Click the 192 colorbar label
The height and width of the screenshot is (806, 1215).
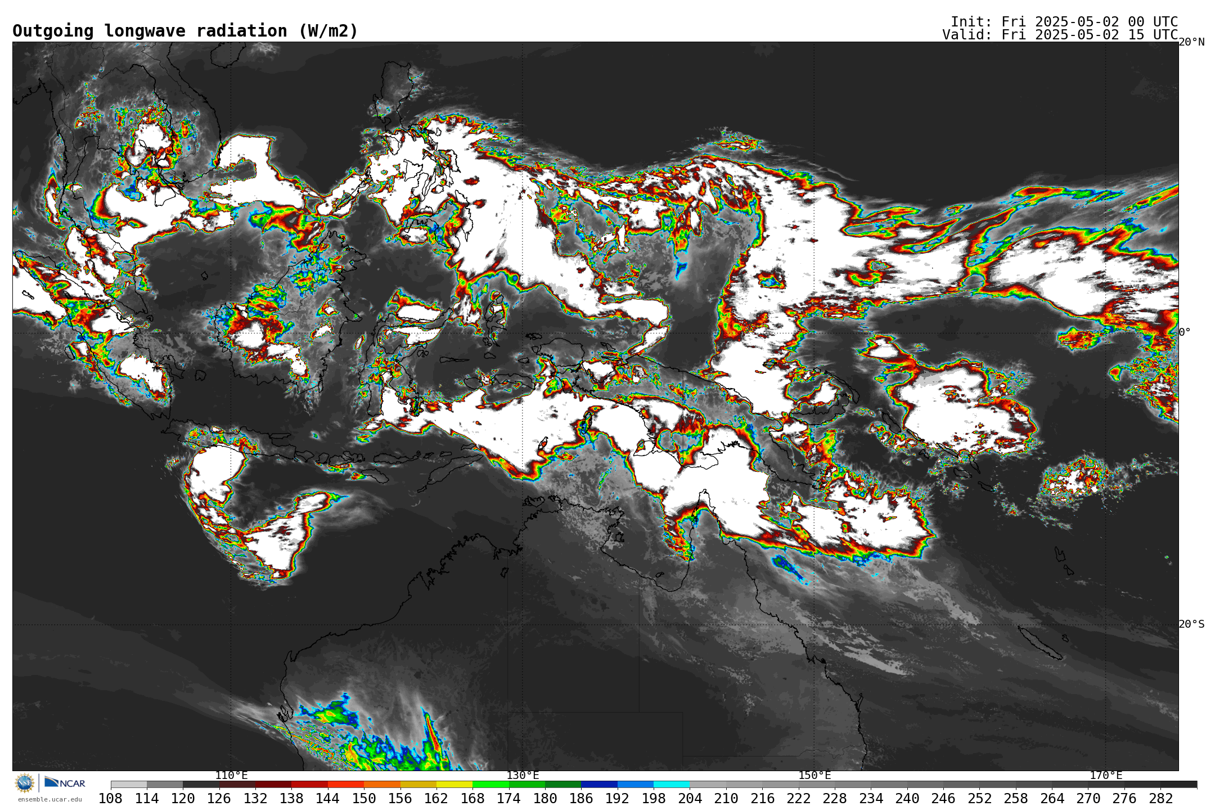click(617, 799)
